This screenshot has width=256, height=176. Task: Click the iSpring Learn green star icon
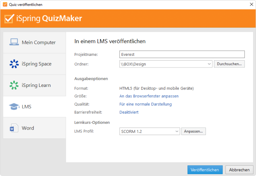14,85
